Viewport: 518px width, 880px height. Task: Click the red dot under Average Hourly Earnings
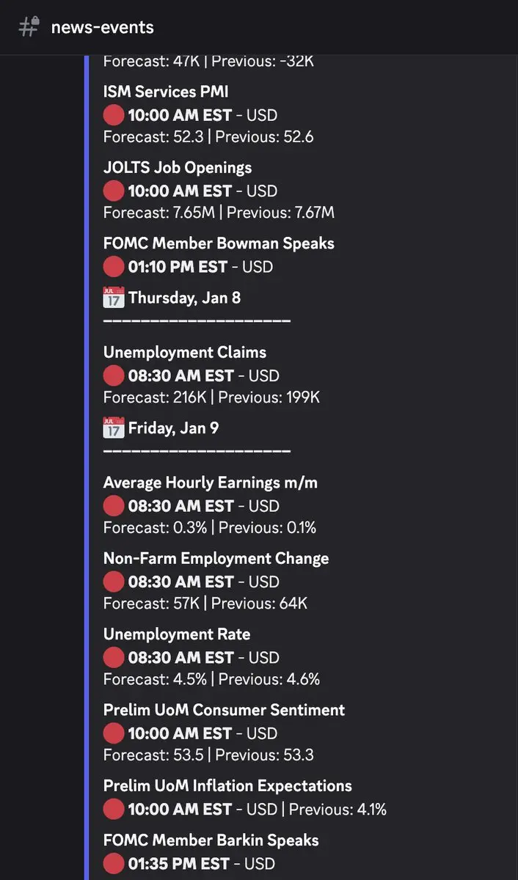[x=114, y=505]
